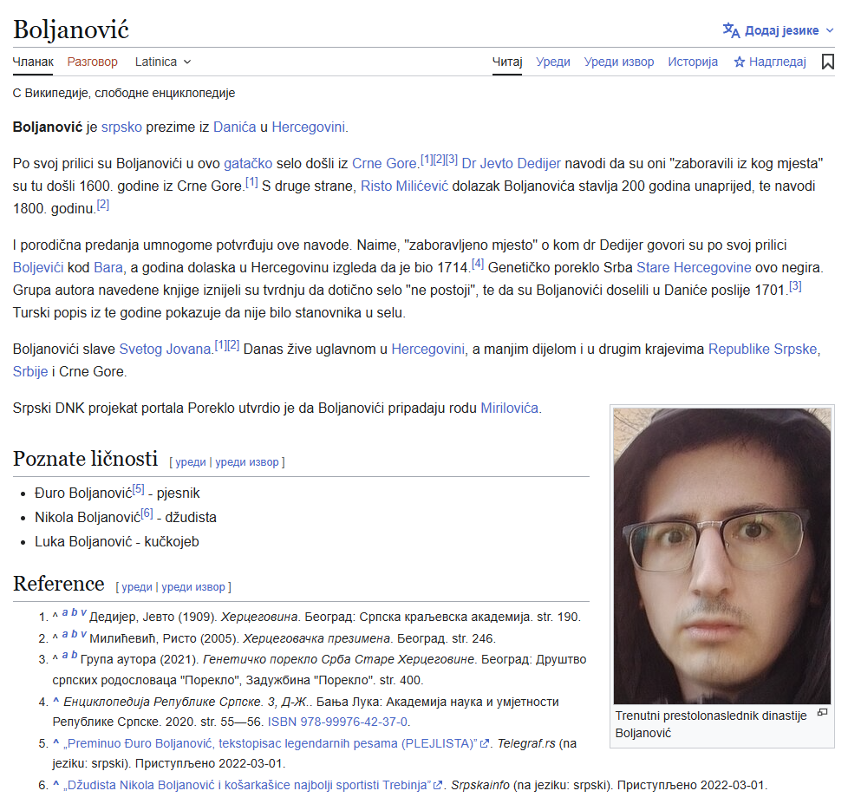Follow the second Hercegovini link near Danas žive
This screenshot has height=804, width=848.
pos(427,349)
